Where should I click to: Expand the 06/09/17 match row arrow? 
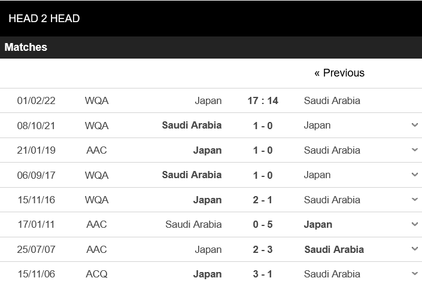point(414,175)
